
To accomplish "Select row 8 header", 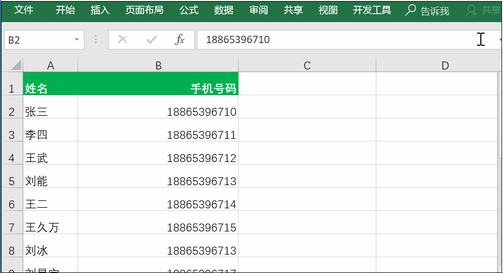I will pos(12,246).
